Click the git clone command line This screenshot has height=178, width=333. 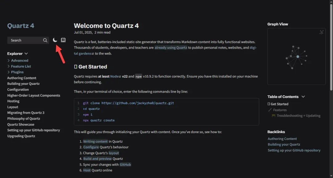pyautogui.click(x=128, y=103)
